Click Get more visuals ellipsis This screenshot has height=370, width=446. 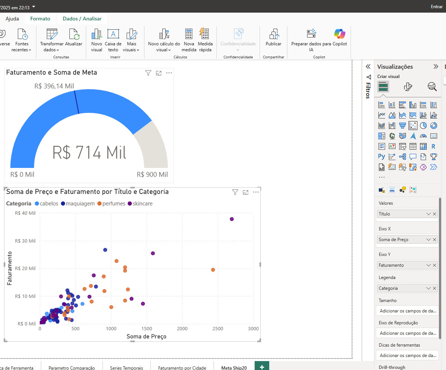382,177
